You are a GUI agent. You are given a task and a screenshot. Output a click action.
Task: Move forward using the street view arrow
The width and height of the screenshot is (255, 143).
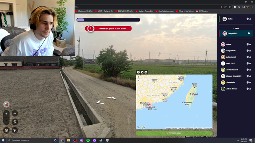point(111,98)
